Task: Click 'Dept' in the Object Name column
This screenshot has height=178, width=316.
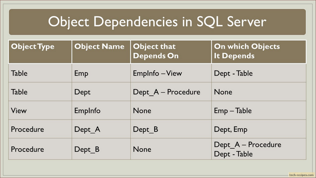Action: coord(82,92)
